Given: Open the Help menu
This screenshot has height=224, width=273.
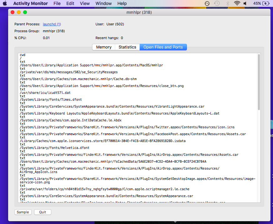Looking at the screenshot, I should [x=122, y=3].
